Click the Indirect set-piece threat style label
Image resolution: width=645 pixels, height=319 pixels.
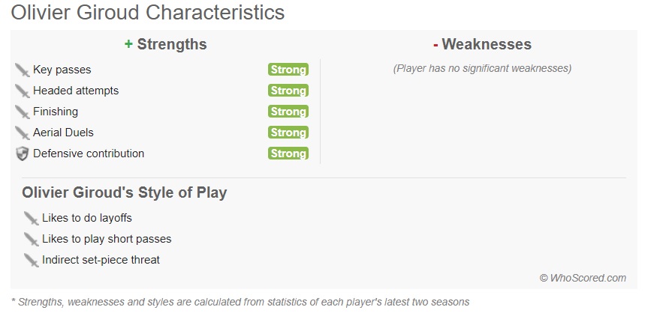(101, 260)
